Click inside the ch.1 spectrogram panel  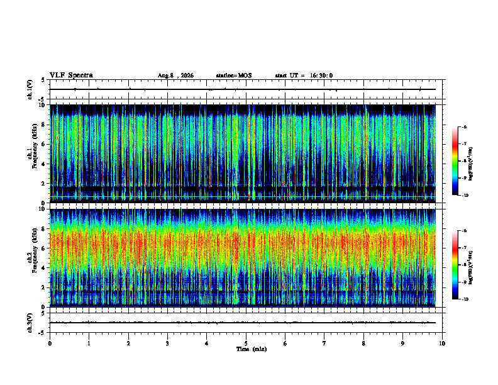tap(243, 153)
